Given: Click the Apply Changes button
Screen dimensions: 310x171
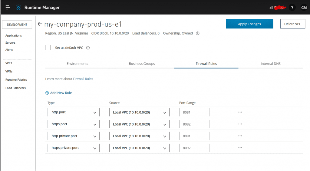Looking at the screenshot, I should pyautogui.click(x=249, y=24).
